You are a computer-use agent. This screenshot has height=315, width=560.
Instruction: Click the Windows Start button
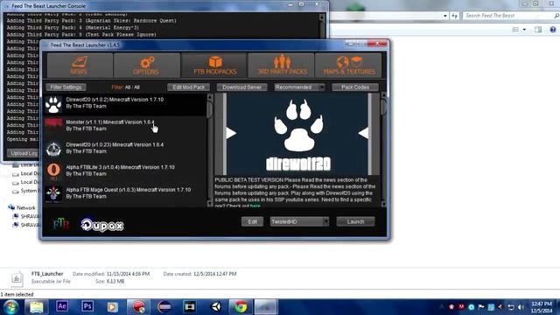pos(10,307)
